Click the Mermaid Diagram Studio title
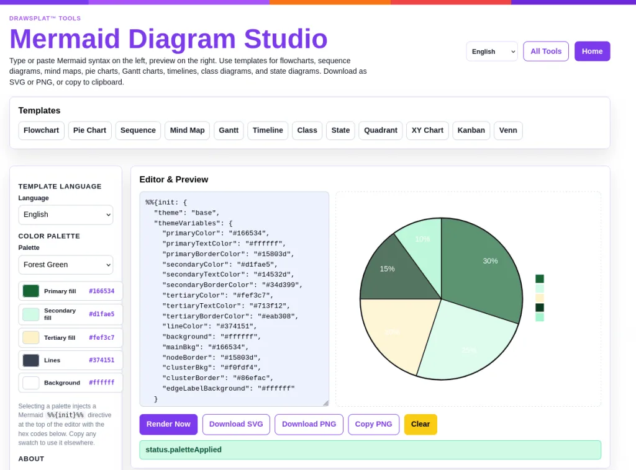The image size is (636, 470). pyautogui.click(x=168, y=39)
